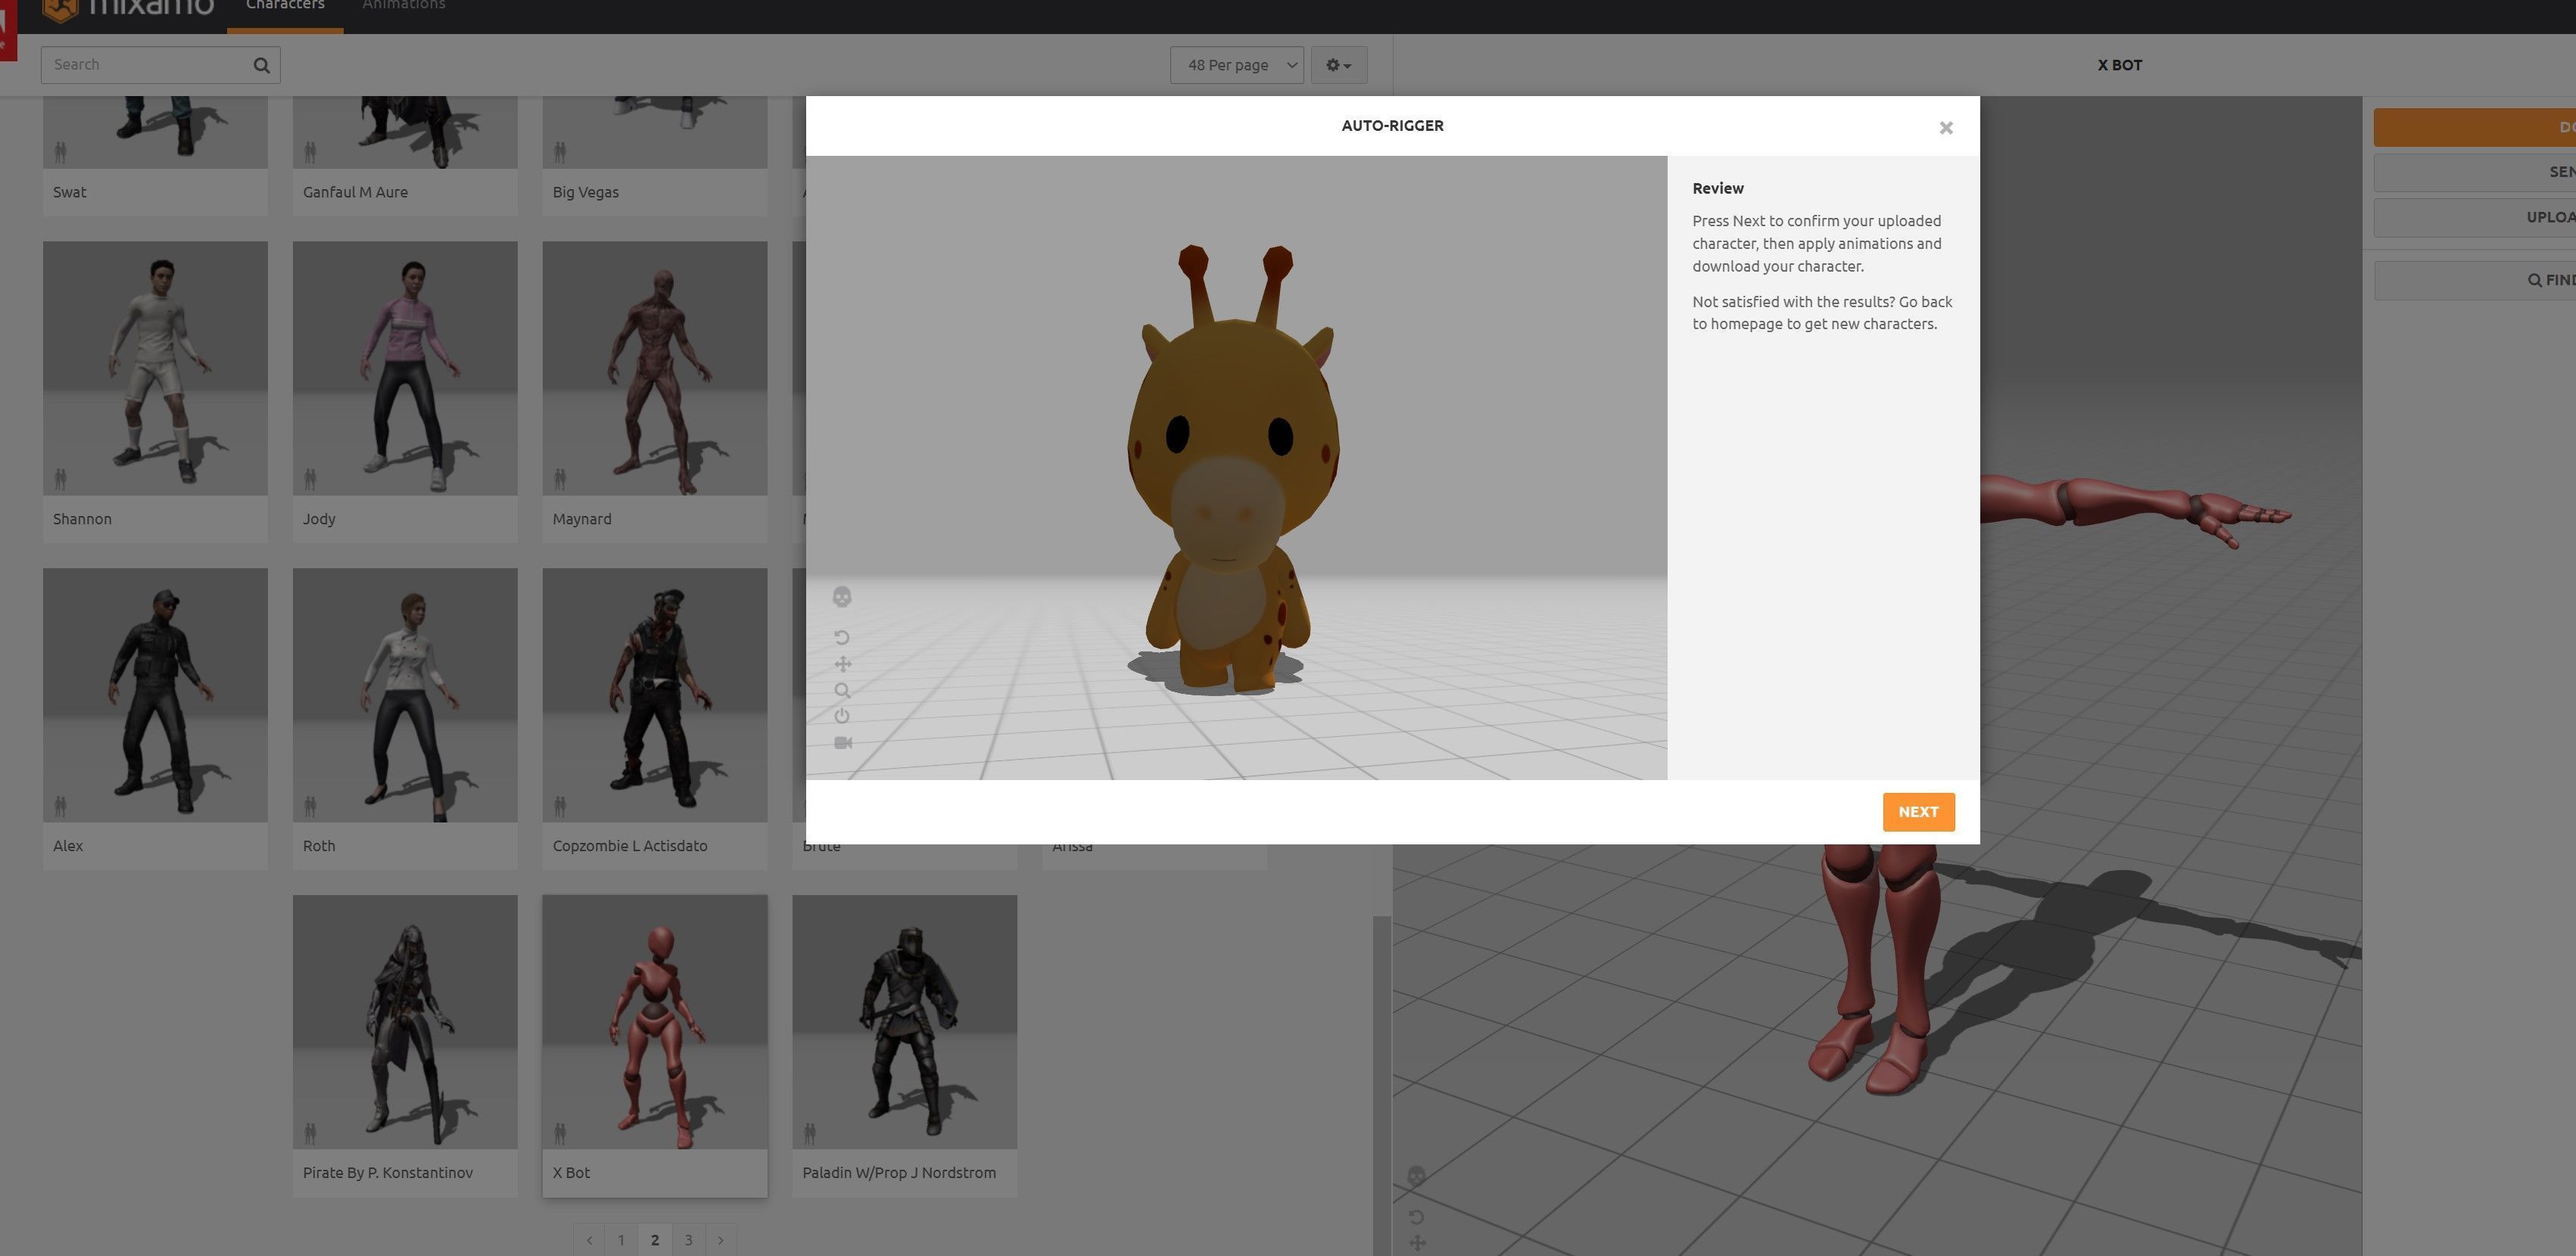Screen dimensions: 2576x1256
Task: Open the gear settings dropdown
Action: 1338,65
